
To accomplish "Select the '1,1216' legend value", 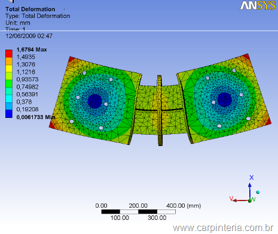I will pos(26,72).
